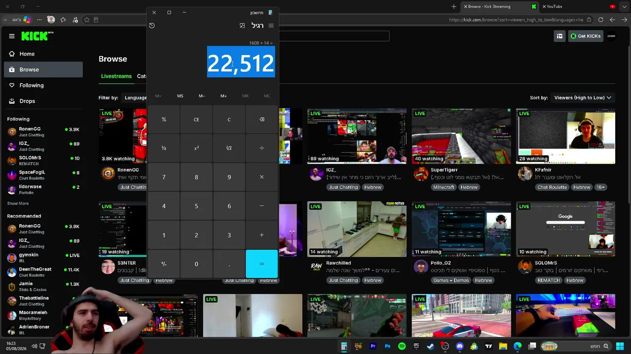The height and width of the screenshot is (354, 631).
Task: Click the CE key in calculator
Action: pyautogui.click(x=196, y=119)
